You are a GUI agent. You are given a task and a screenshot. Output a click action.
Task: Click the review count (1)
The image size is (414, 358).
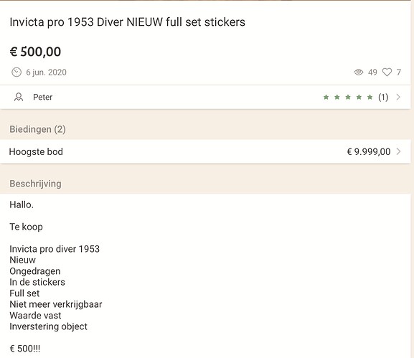pyautogui.click(x=383, y=97)
